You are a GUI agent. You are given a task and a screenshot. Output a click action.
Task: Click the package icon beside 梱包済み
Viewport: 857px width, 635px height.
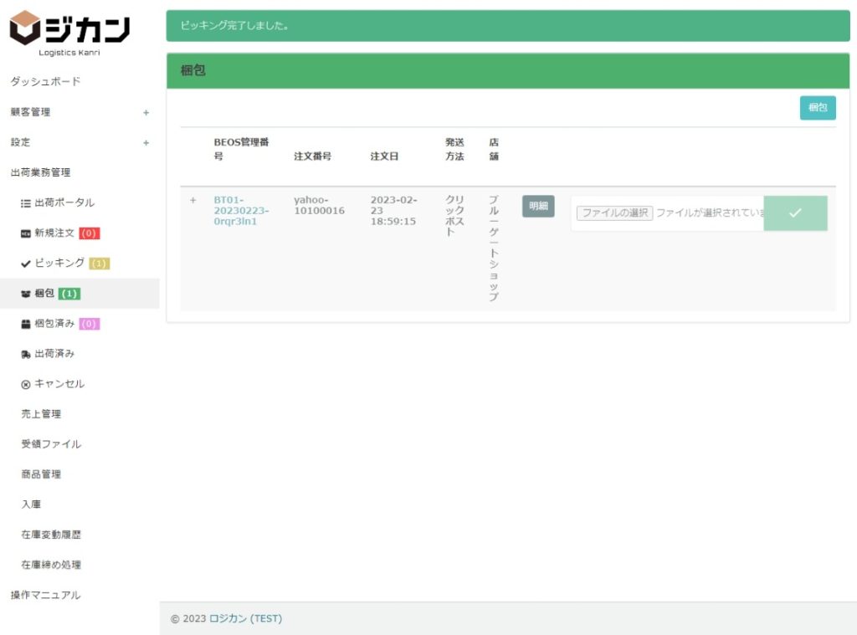pos(25,324)
